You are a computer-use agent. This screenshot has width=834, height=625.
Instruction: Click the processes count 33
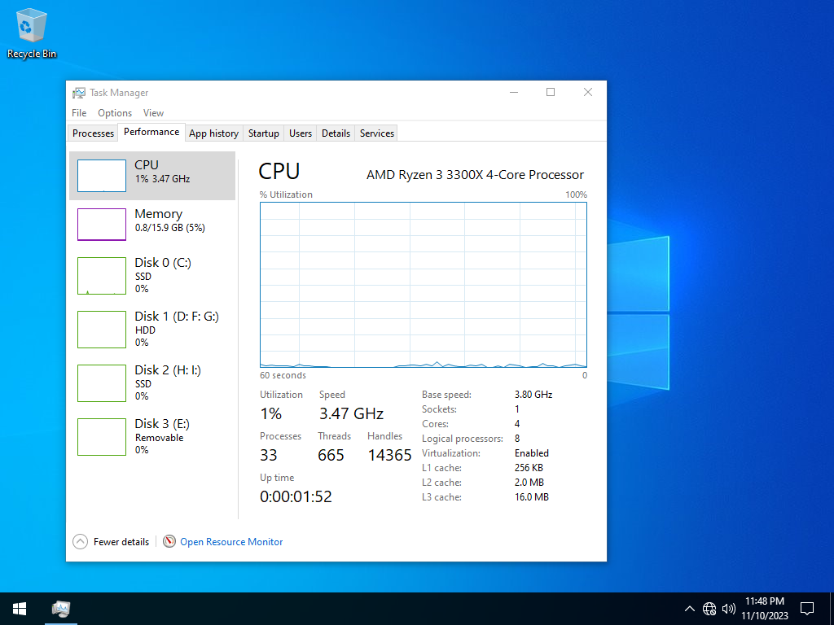[269, 455]
